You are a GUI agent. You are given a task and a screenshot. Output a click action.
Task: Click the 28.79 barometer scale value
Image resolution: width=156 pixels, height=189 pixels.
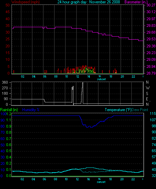[x=151, y=73]
